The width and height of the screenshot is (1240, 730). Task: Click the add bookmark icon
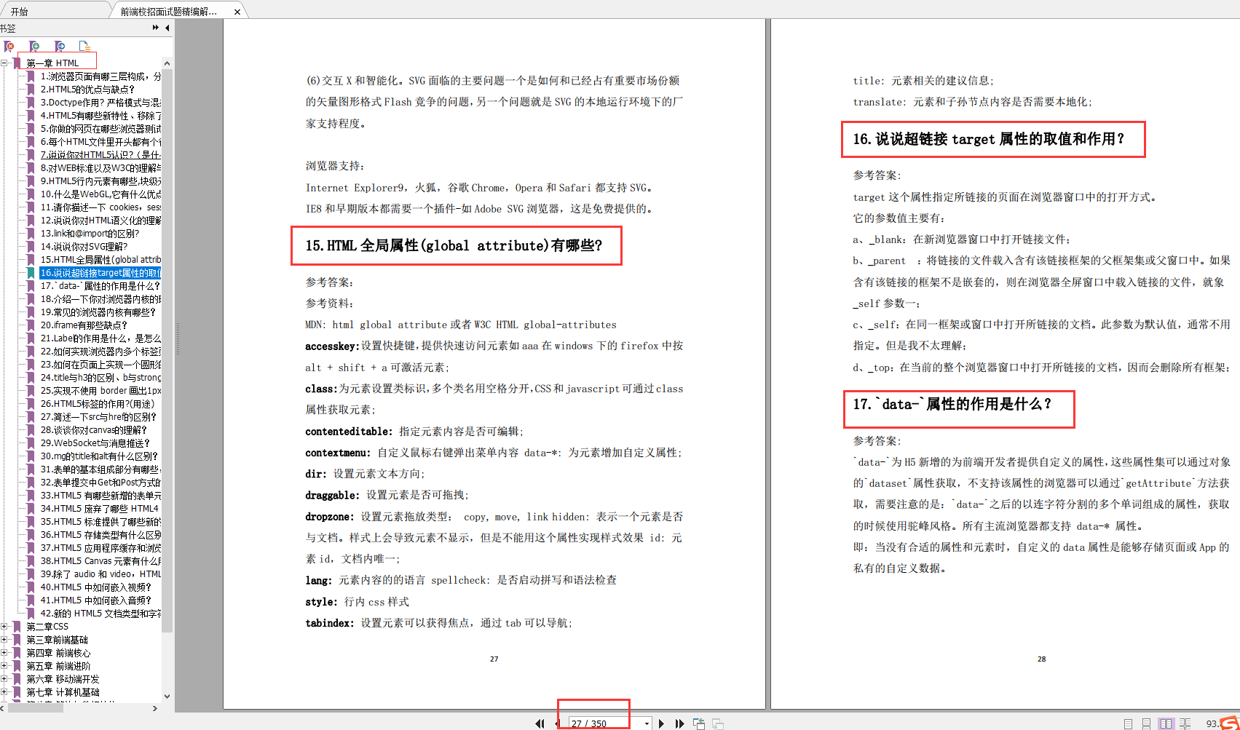coord(34,46)
